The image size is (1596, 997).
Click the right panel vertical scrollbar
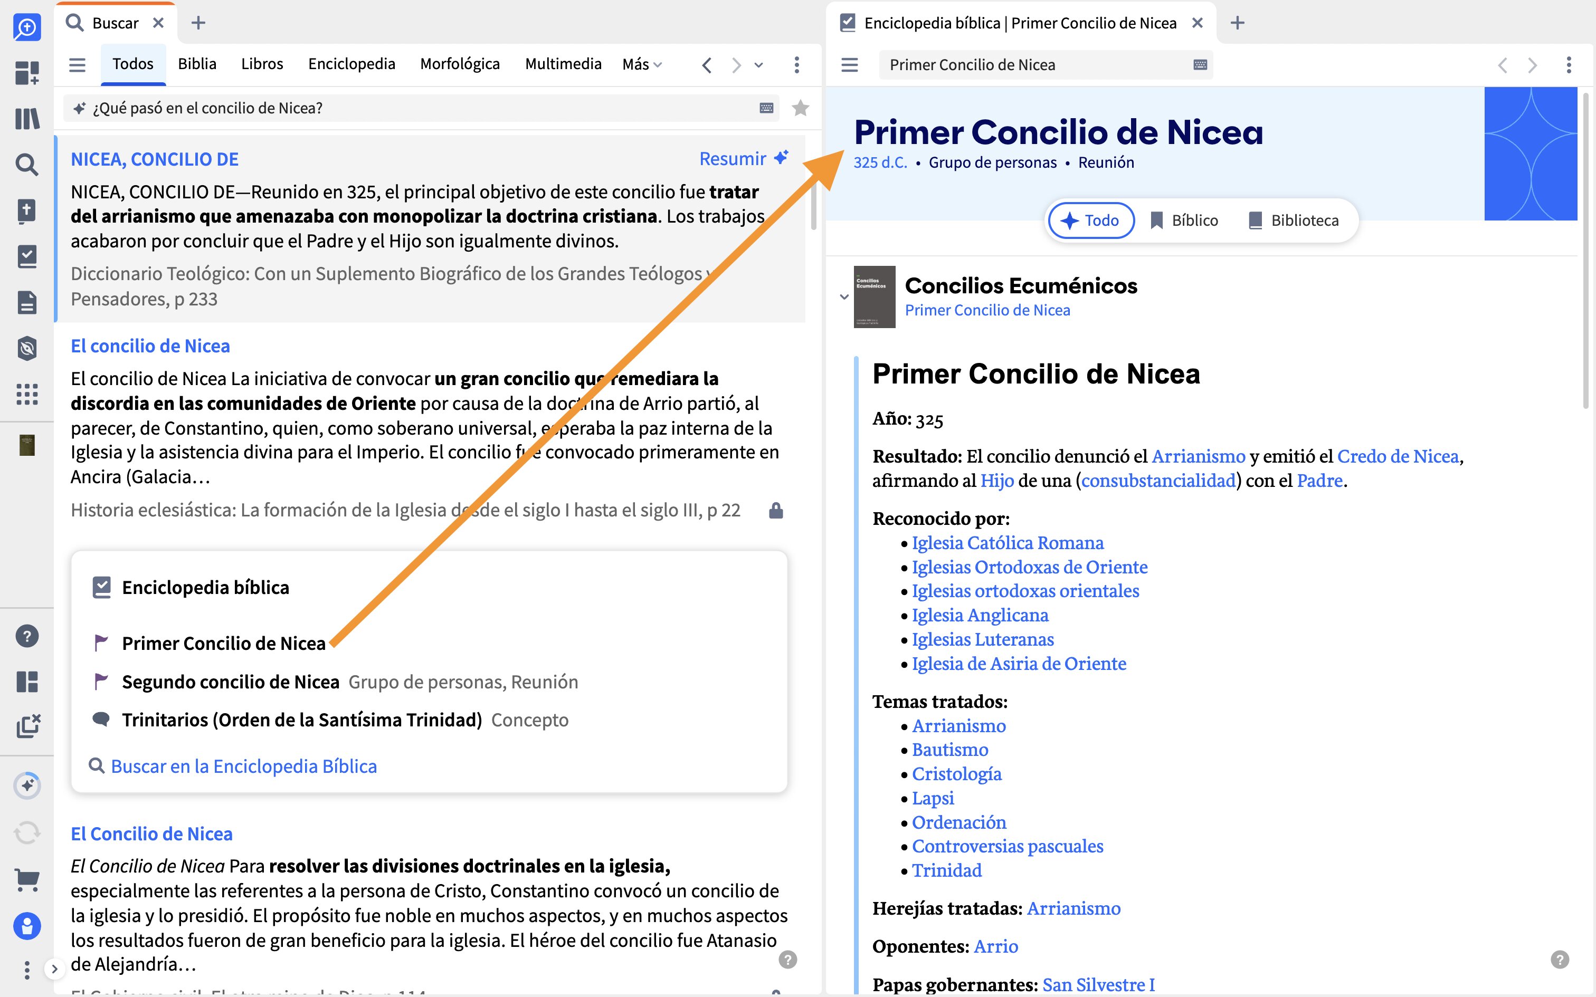1585,251
